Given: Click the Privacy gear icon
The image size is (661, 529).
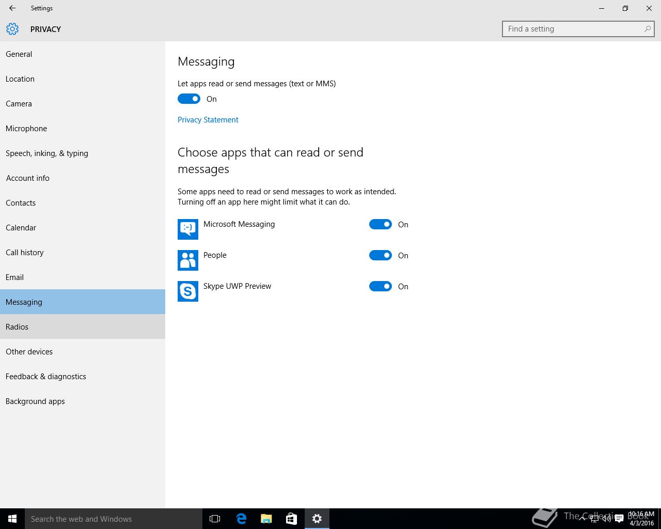Looking at the screenshot, I should (x=12, y=29).
